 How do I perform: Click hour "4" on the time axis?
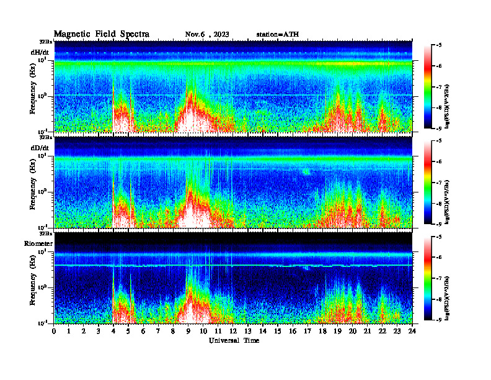[113, 332]
